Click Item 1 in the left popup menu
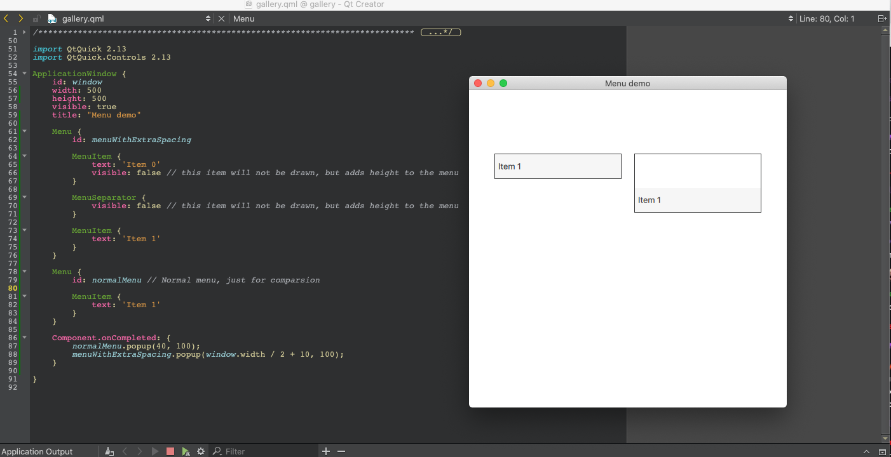Viewport: 891px width, 457px height. [x=557, y=166]
